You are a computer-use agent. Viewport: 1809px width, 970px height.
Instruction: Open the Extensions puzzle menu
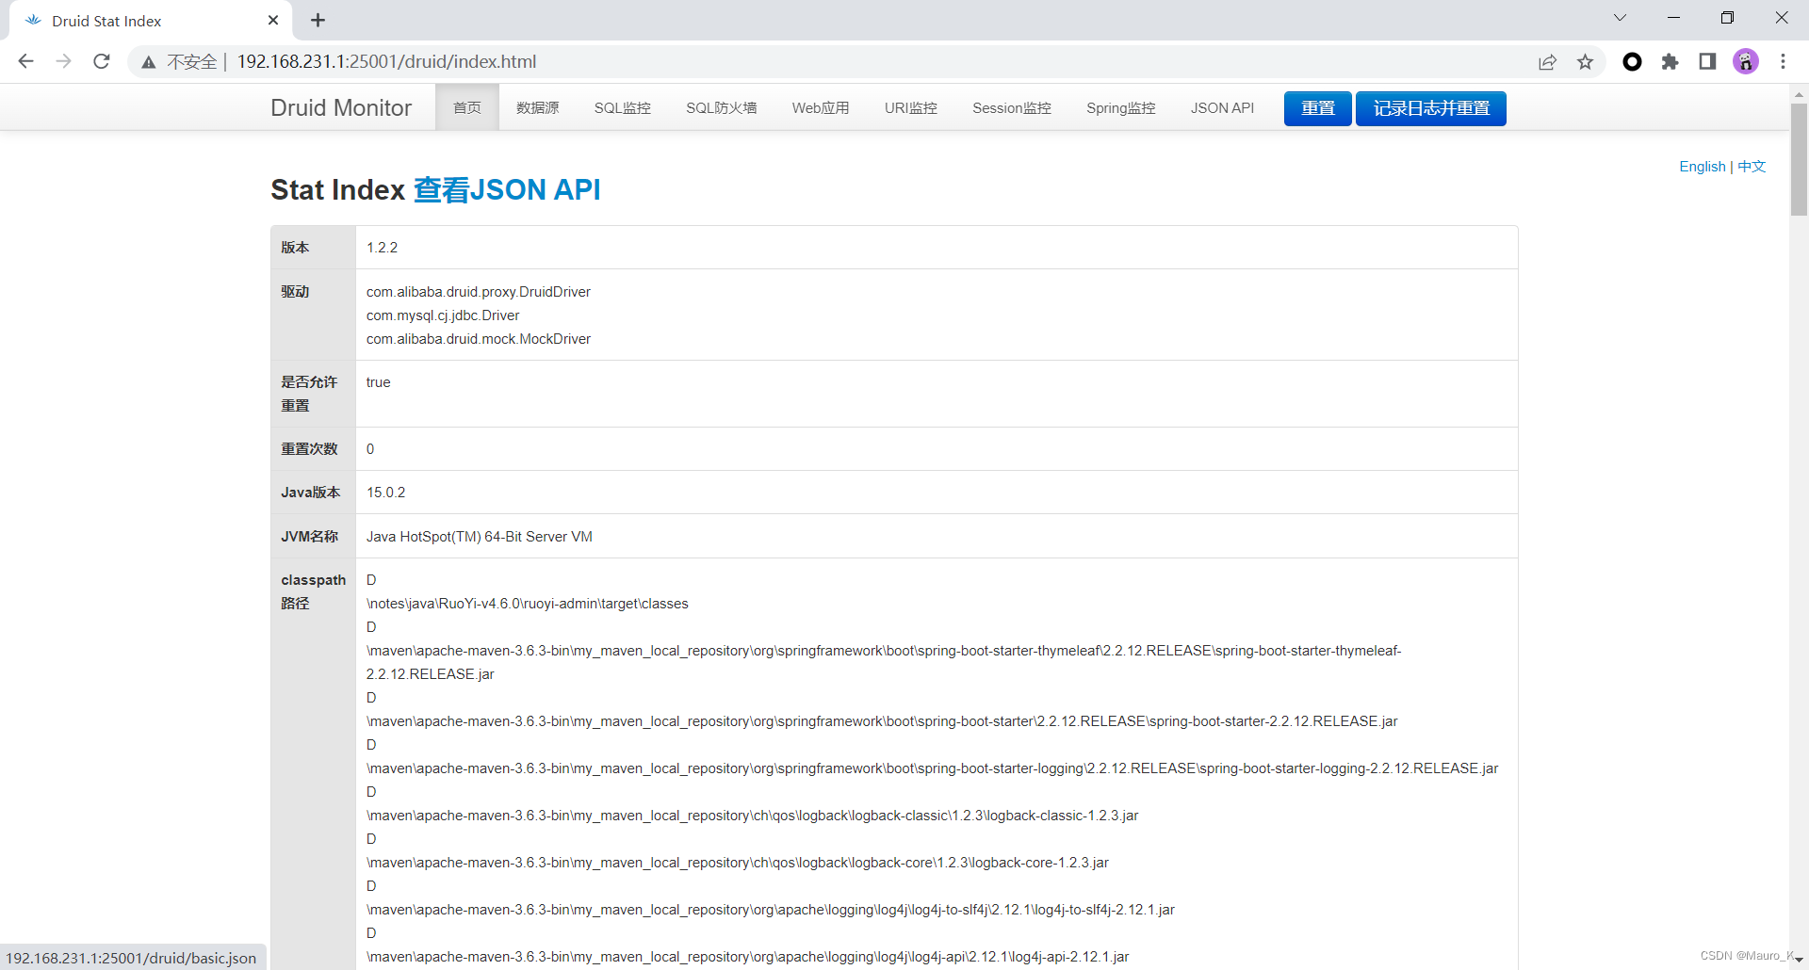1670,61
